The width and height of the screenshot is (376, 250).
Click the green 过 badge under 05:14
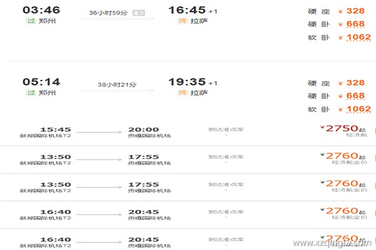pyautogui.click(x=29, y=92)
